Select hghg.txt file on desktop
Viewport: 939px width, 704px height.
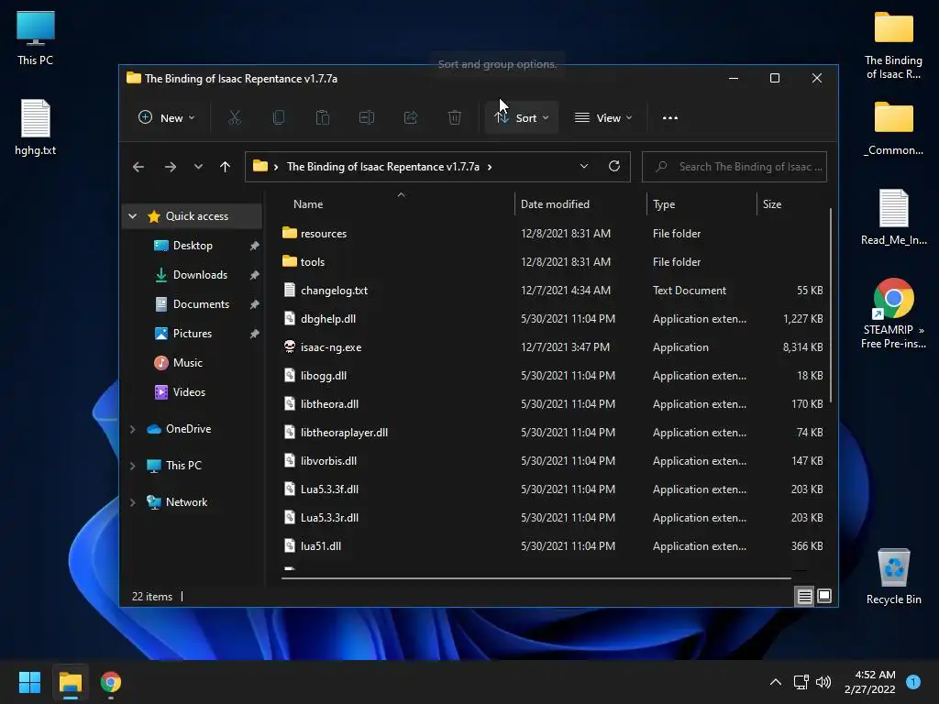coord(36,127)
